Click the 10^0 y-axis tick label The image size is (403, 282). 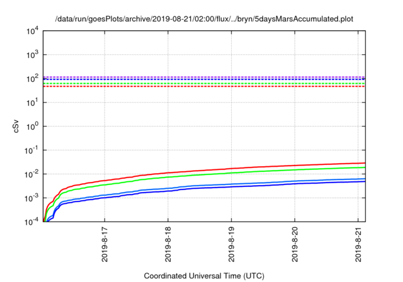[x=33, y=127]
